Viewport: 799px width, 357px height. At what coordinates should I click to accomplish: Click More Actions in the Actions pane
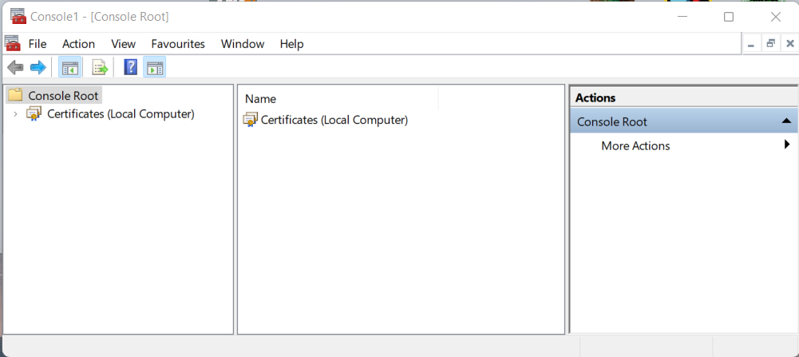coord(635,146)
